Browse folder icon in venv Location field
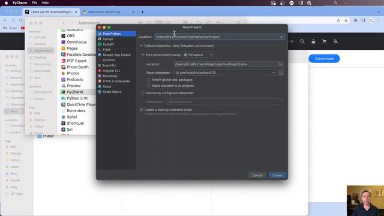This screenshot has width=384, height=216. pyautogui.click(x=280, y=64)
